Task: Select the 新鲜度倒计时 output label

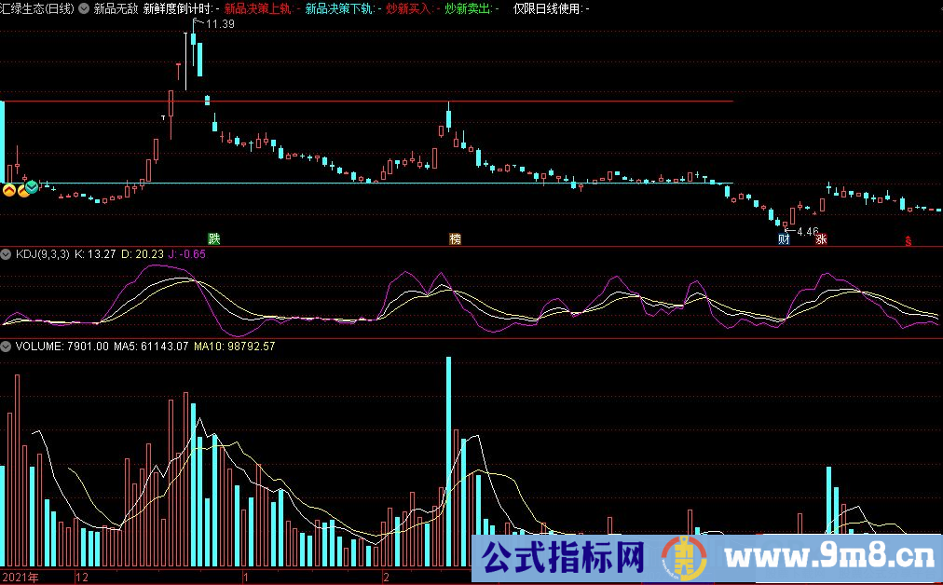Action: click(x=177, y=8)
